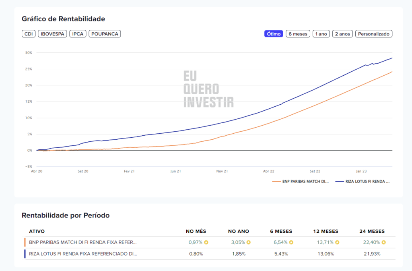Select the Ótimo time range
This screenshot has width=412, height=271.
[274, 34]
